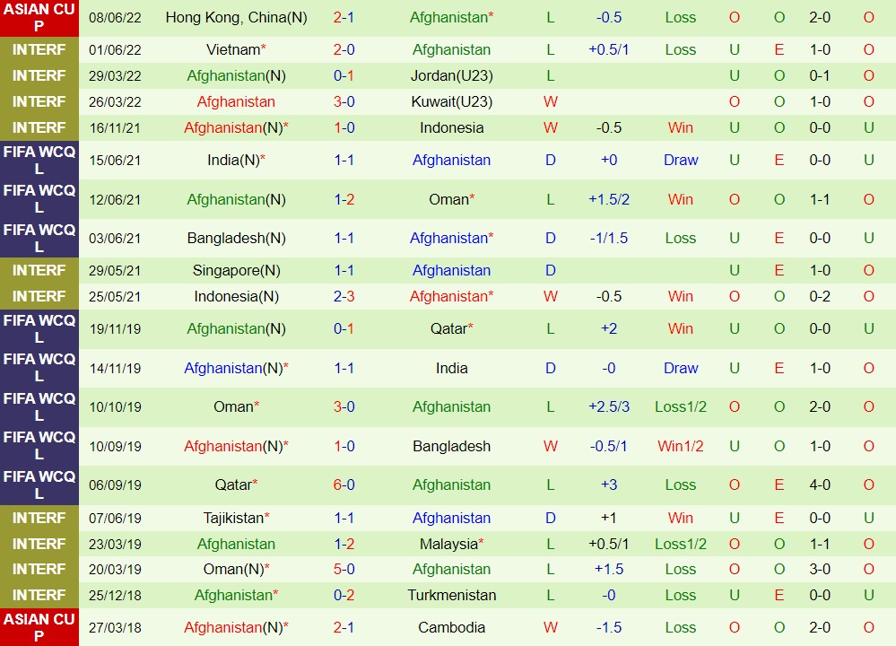Open Turkmenistan team link
Image resolution: width=896 pixels, height=646 pixels.
click(x=451, y=595)
